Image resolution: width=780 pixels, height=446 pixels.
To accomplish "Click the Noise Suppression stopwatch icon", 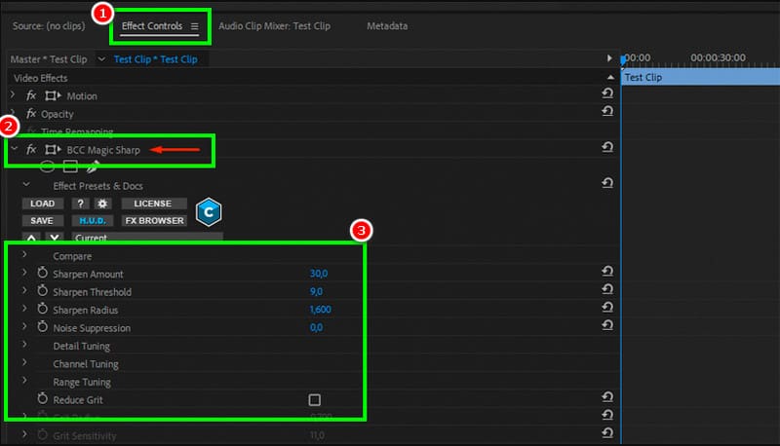I will pos(43,328).
